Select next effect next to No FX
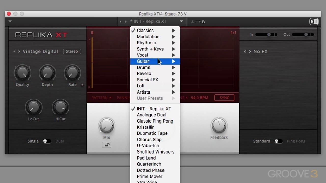The width and height of the screenshot is (326, 183). click(250, 51)
